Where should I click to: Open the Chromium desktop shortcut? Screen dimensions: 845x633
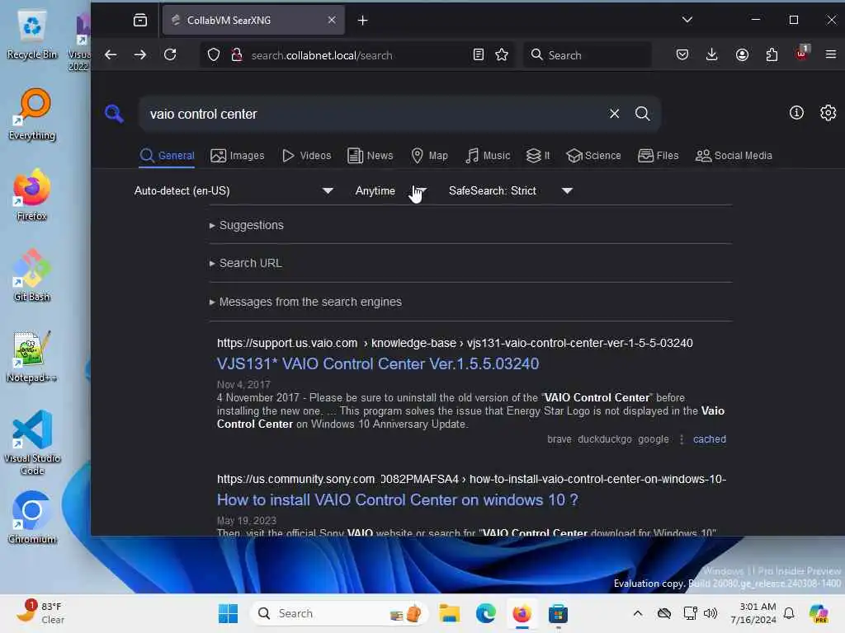click(x=32, y=518)
